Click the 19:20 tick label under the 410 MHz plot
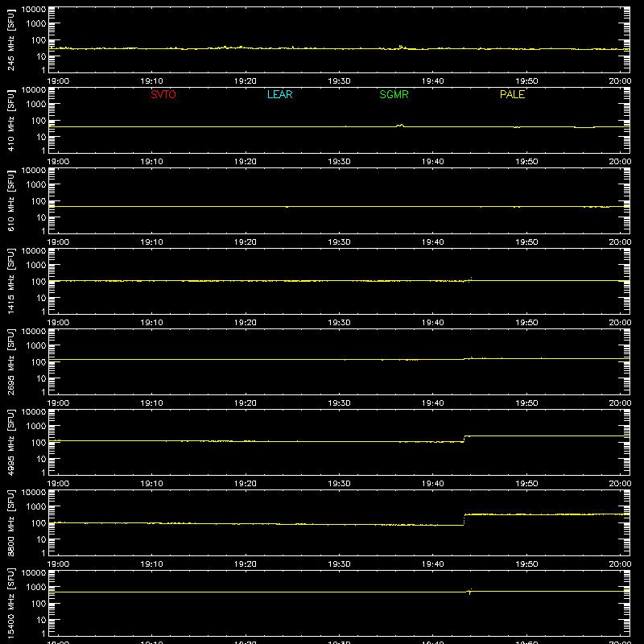The image size is (644, 644). point(246,162)
